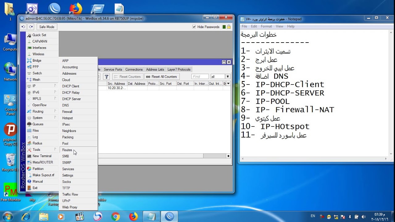
Task: Open Recycle Bin on the desktop
Action: 10,162
